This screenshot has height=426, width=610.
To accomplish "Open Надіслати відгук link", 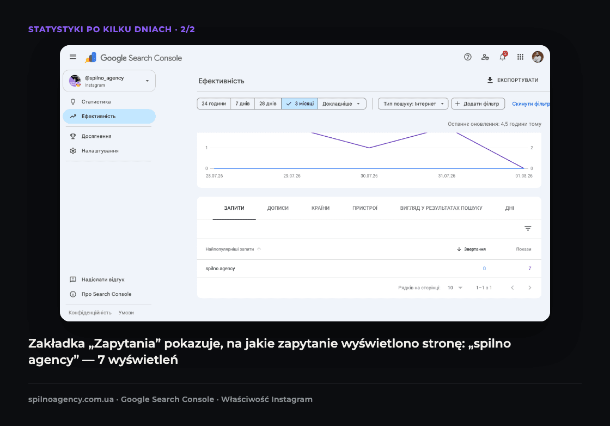I will pos(103,279).
